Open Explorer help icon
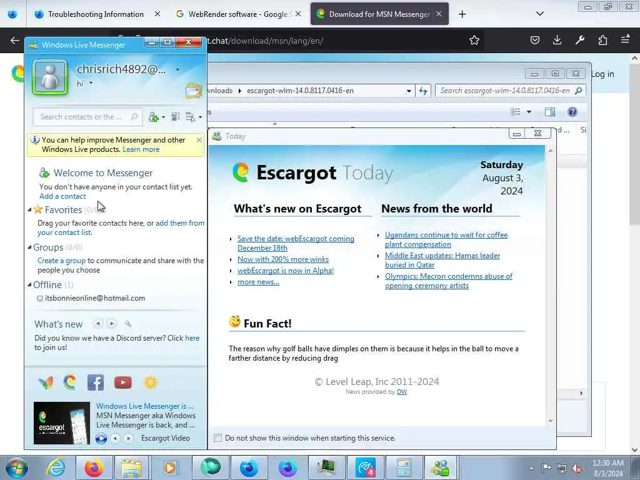 pos(572,112)
